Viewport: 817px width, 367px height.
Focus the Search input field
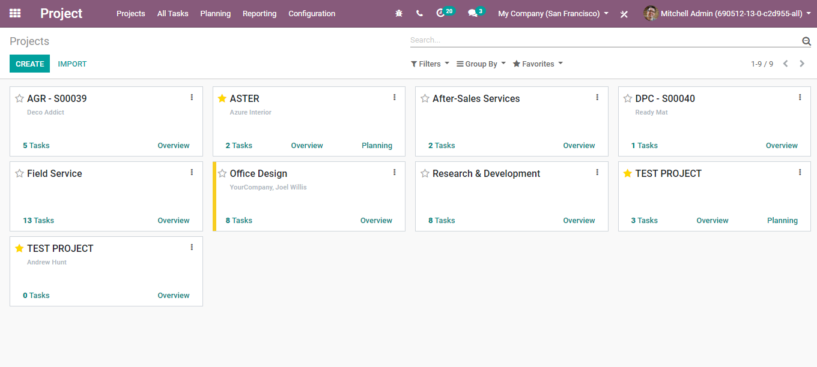[x=605, y=40]
